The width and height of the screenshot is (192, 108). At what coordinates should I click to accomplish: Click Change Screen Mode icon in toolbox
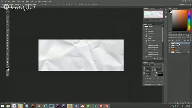point(7,75)
